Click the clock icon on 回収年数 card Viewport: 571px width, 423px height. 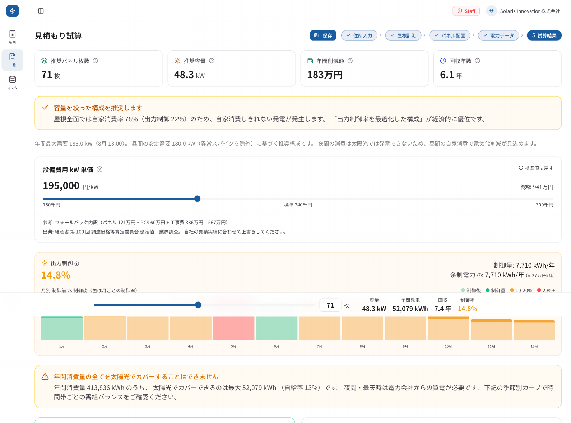coord(443,61)
